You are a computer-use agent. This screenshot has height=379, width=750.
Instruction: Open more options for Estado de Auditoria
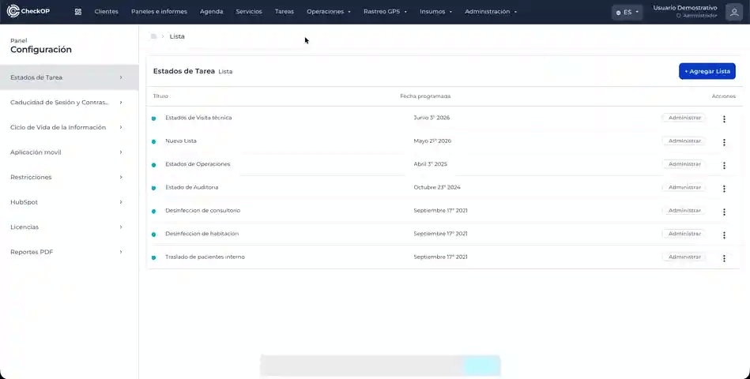click(724, 189)
